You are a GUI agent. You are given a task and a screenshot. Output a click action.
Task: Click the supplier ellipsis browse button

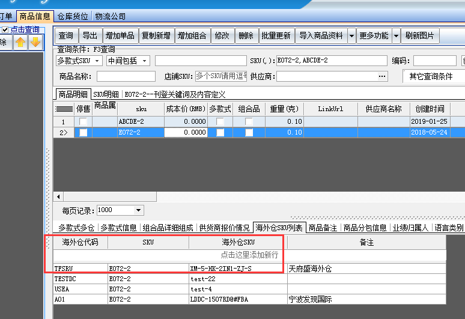[382, 76]
